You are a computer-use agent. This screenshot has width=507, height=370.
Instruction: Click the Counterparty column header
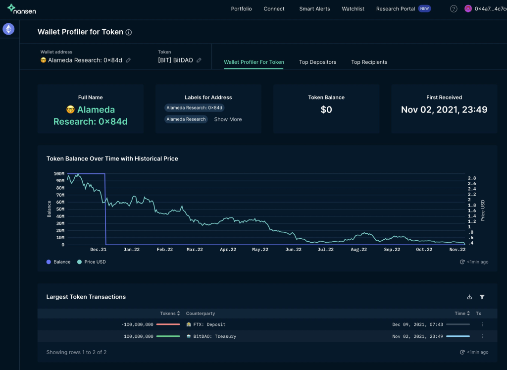click(x=201, y=314)
